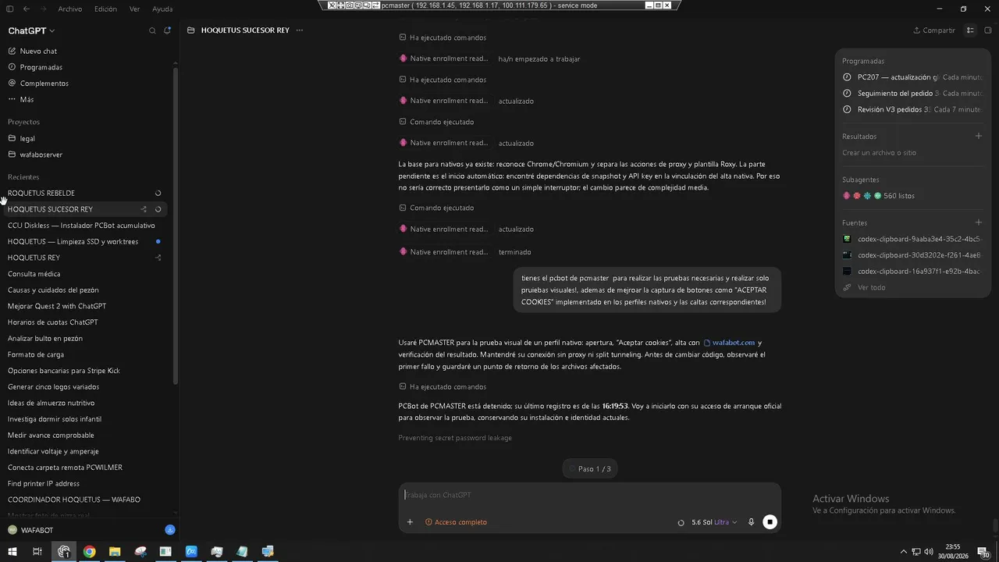Image resolution: width=999 pixels, height=562 pixels.
Task: Expand the first Comando ejecutado entry
Action: 436,122
